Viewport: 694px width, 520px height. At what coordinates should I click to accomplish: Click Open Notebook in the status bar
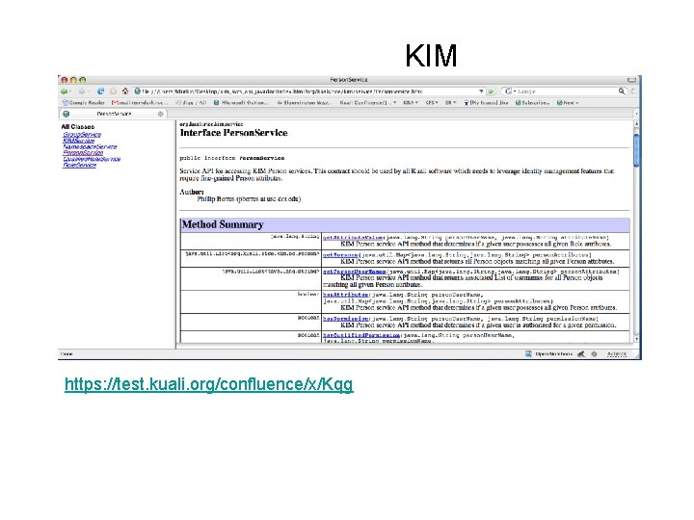tap(553, 354)
